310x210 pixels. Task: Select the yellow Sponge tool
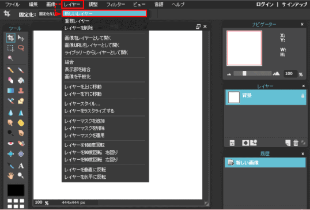tap(21, 123)
